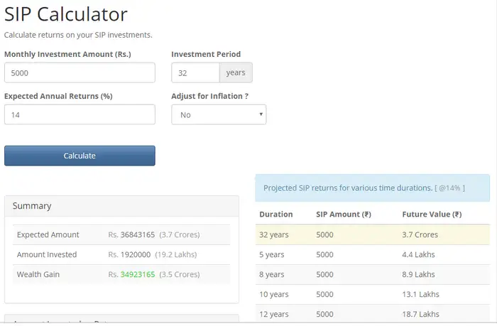Choose the 8 years duration row
This screenshot has height=326, width=497.
pos(372,274)
